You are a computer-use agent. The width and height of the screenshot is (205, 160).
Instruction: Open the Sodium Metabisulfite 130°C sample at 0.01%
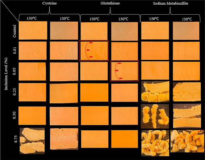tap(186, 51)
